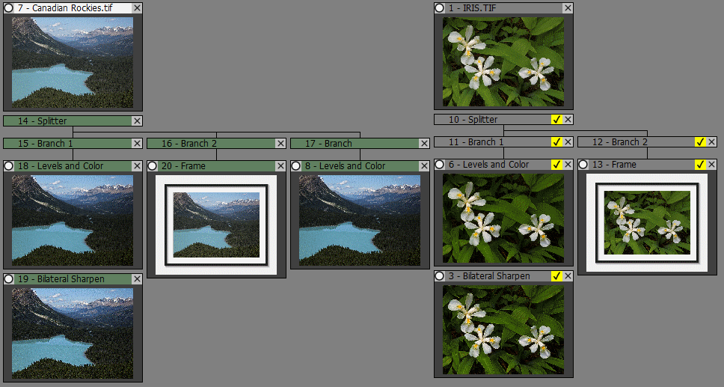Close the 6 - Levels and Color node
Screen dimensions: 724x387
coord(568,164)
